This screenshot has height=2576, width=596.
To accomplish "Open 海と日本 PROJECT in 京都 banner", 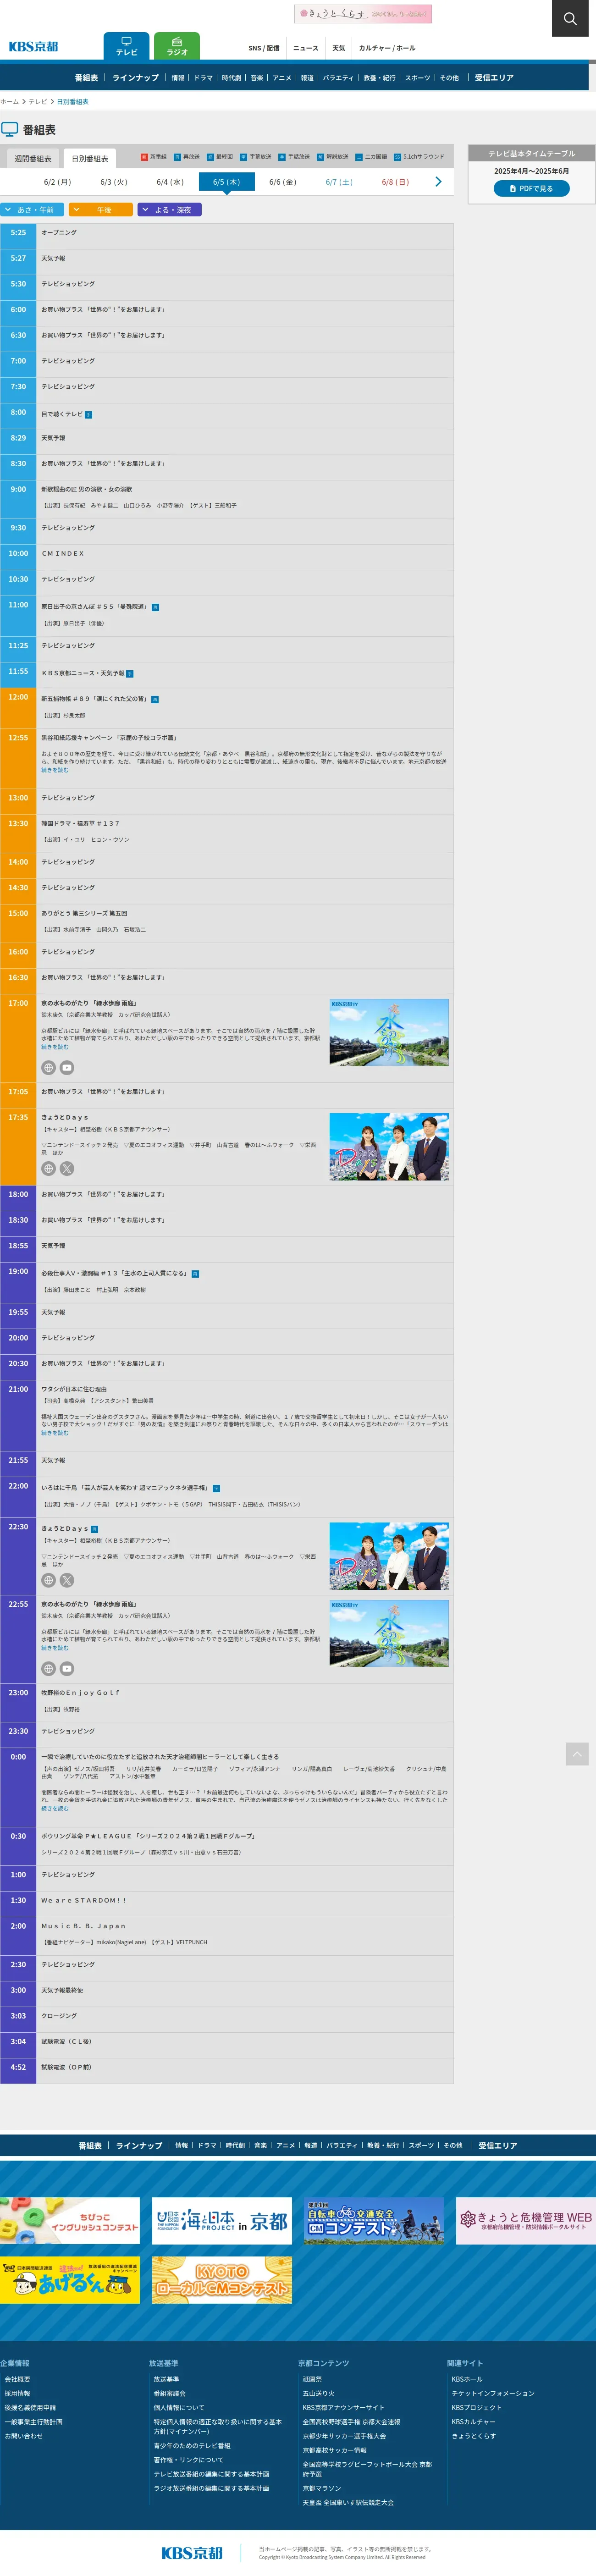I will 222,2221.
